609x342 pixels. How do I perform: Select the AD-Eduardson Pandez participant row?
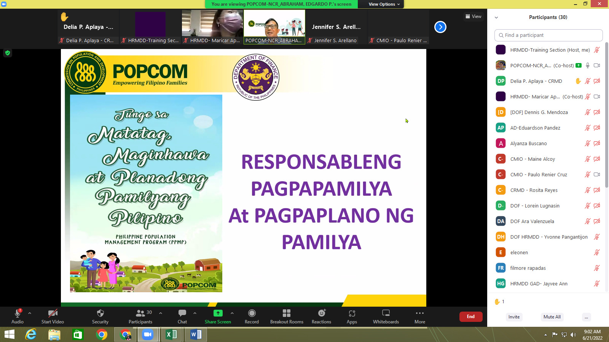548,128
